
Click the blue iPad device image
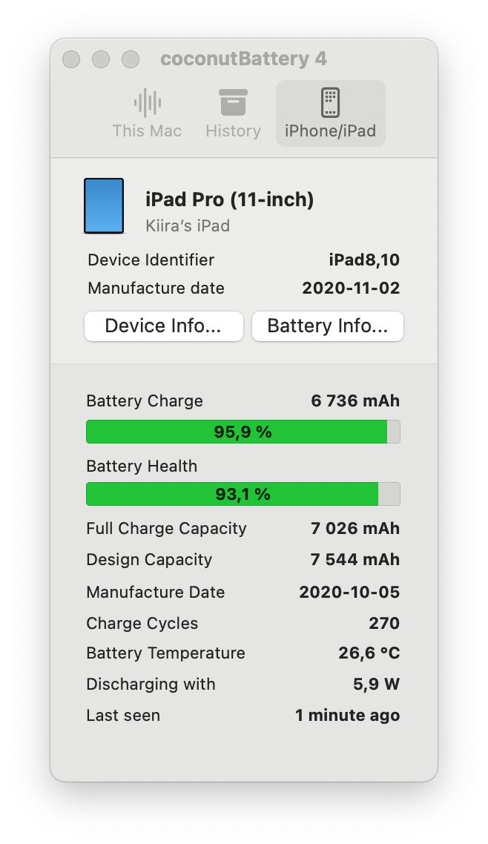point(104,206)
